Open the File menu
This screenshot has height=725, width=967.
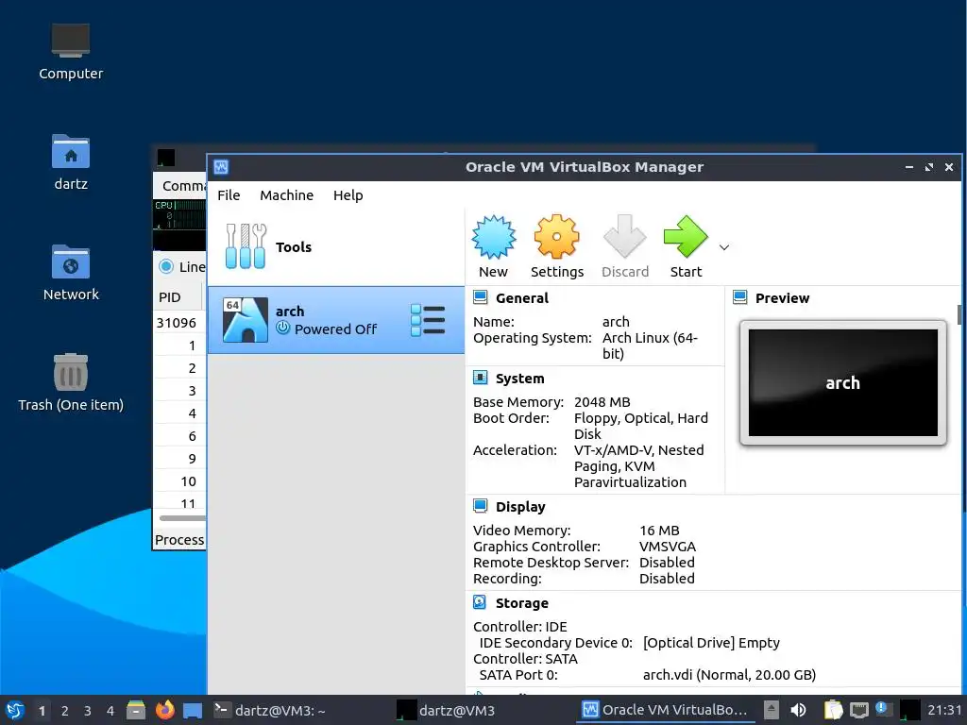[229, 194]
